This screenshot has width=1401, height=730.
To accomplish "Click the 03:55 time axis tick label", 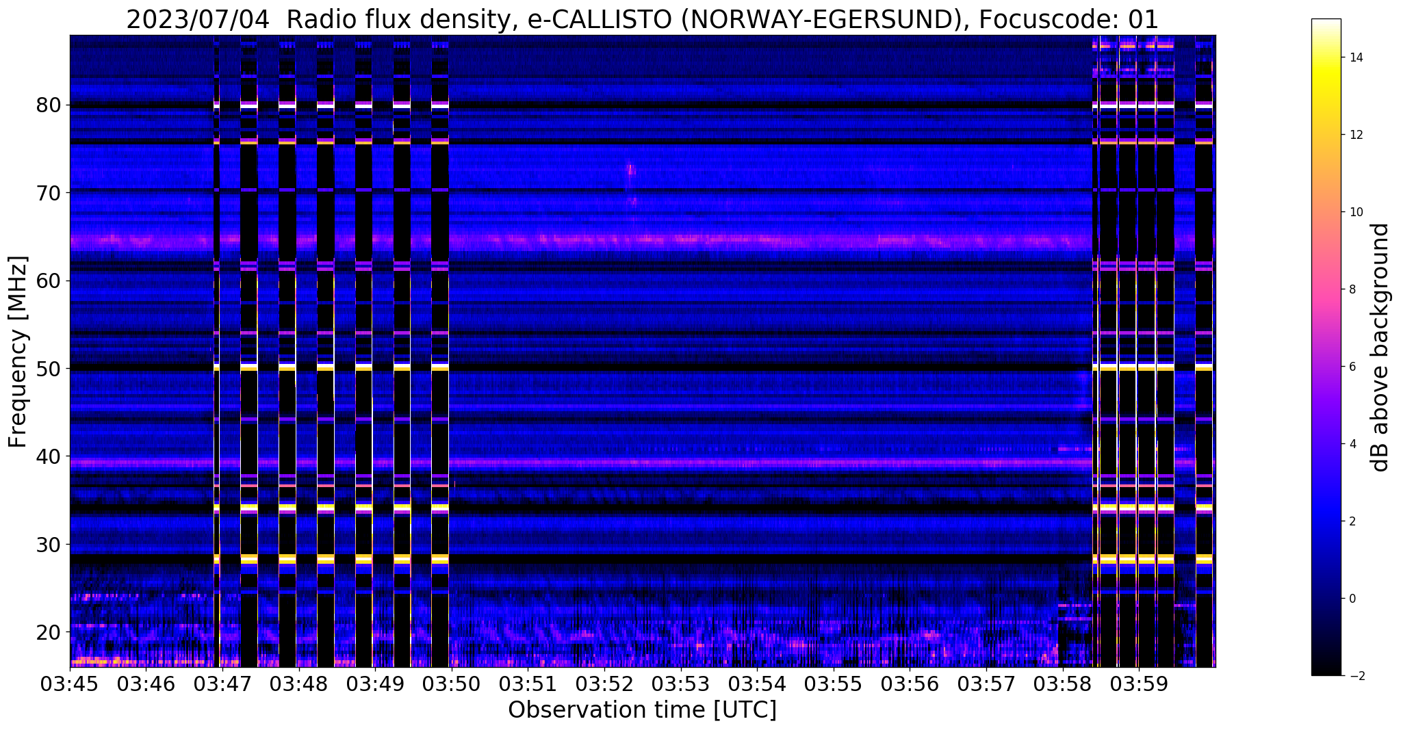I will point(833,683).
